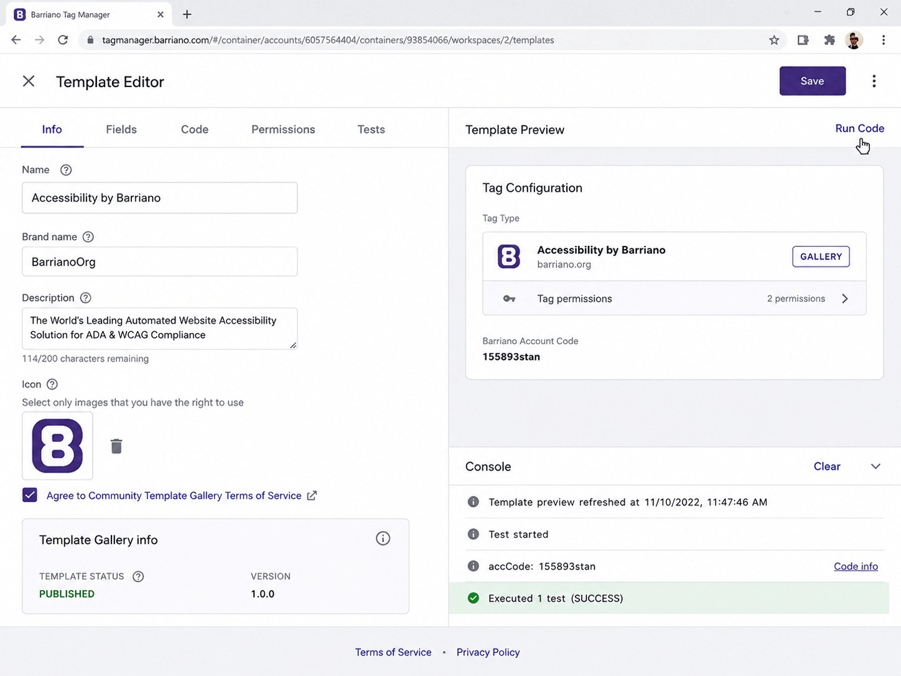Viewport: 901px width, 676px height.
Task: Bookmark page with star icon
Action: [x=774, y=40]
